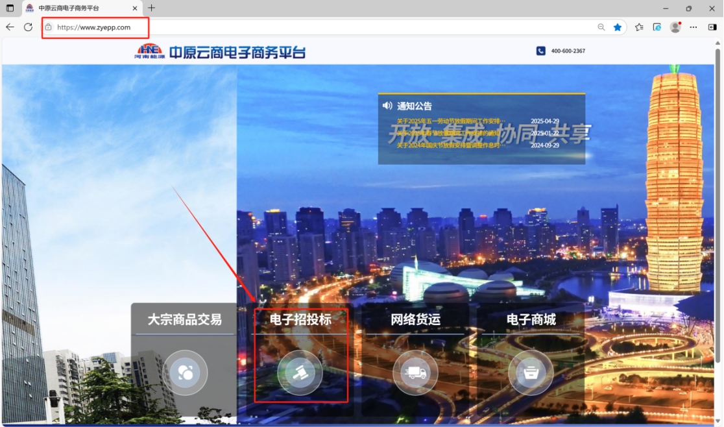Open the favorites list icon
Viewport: 724px width, 427px height.
(x=639, y=27)
